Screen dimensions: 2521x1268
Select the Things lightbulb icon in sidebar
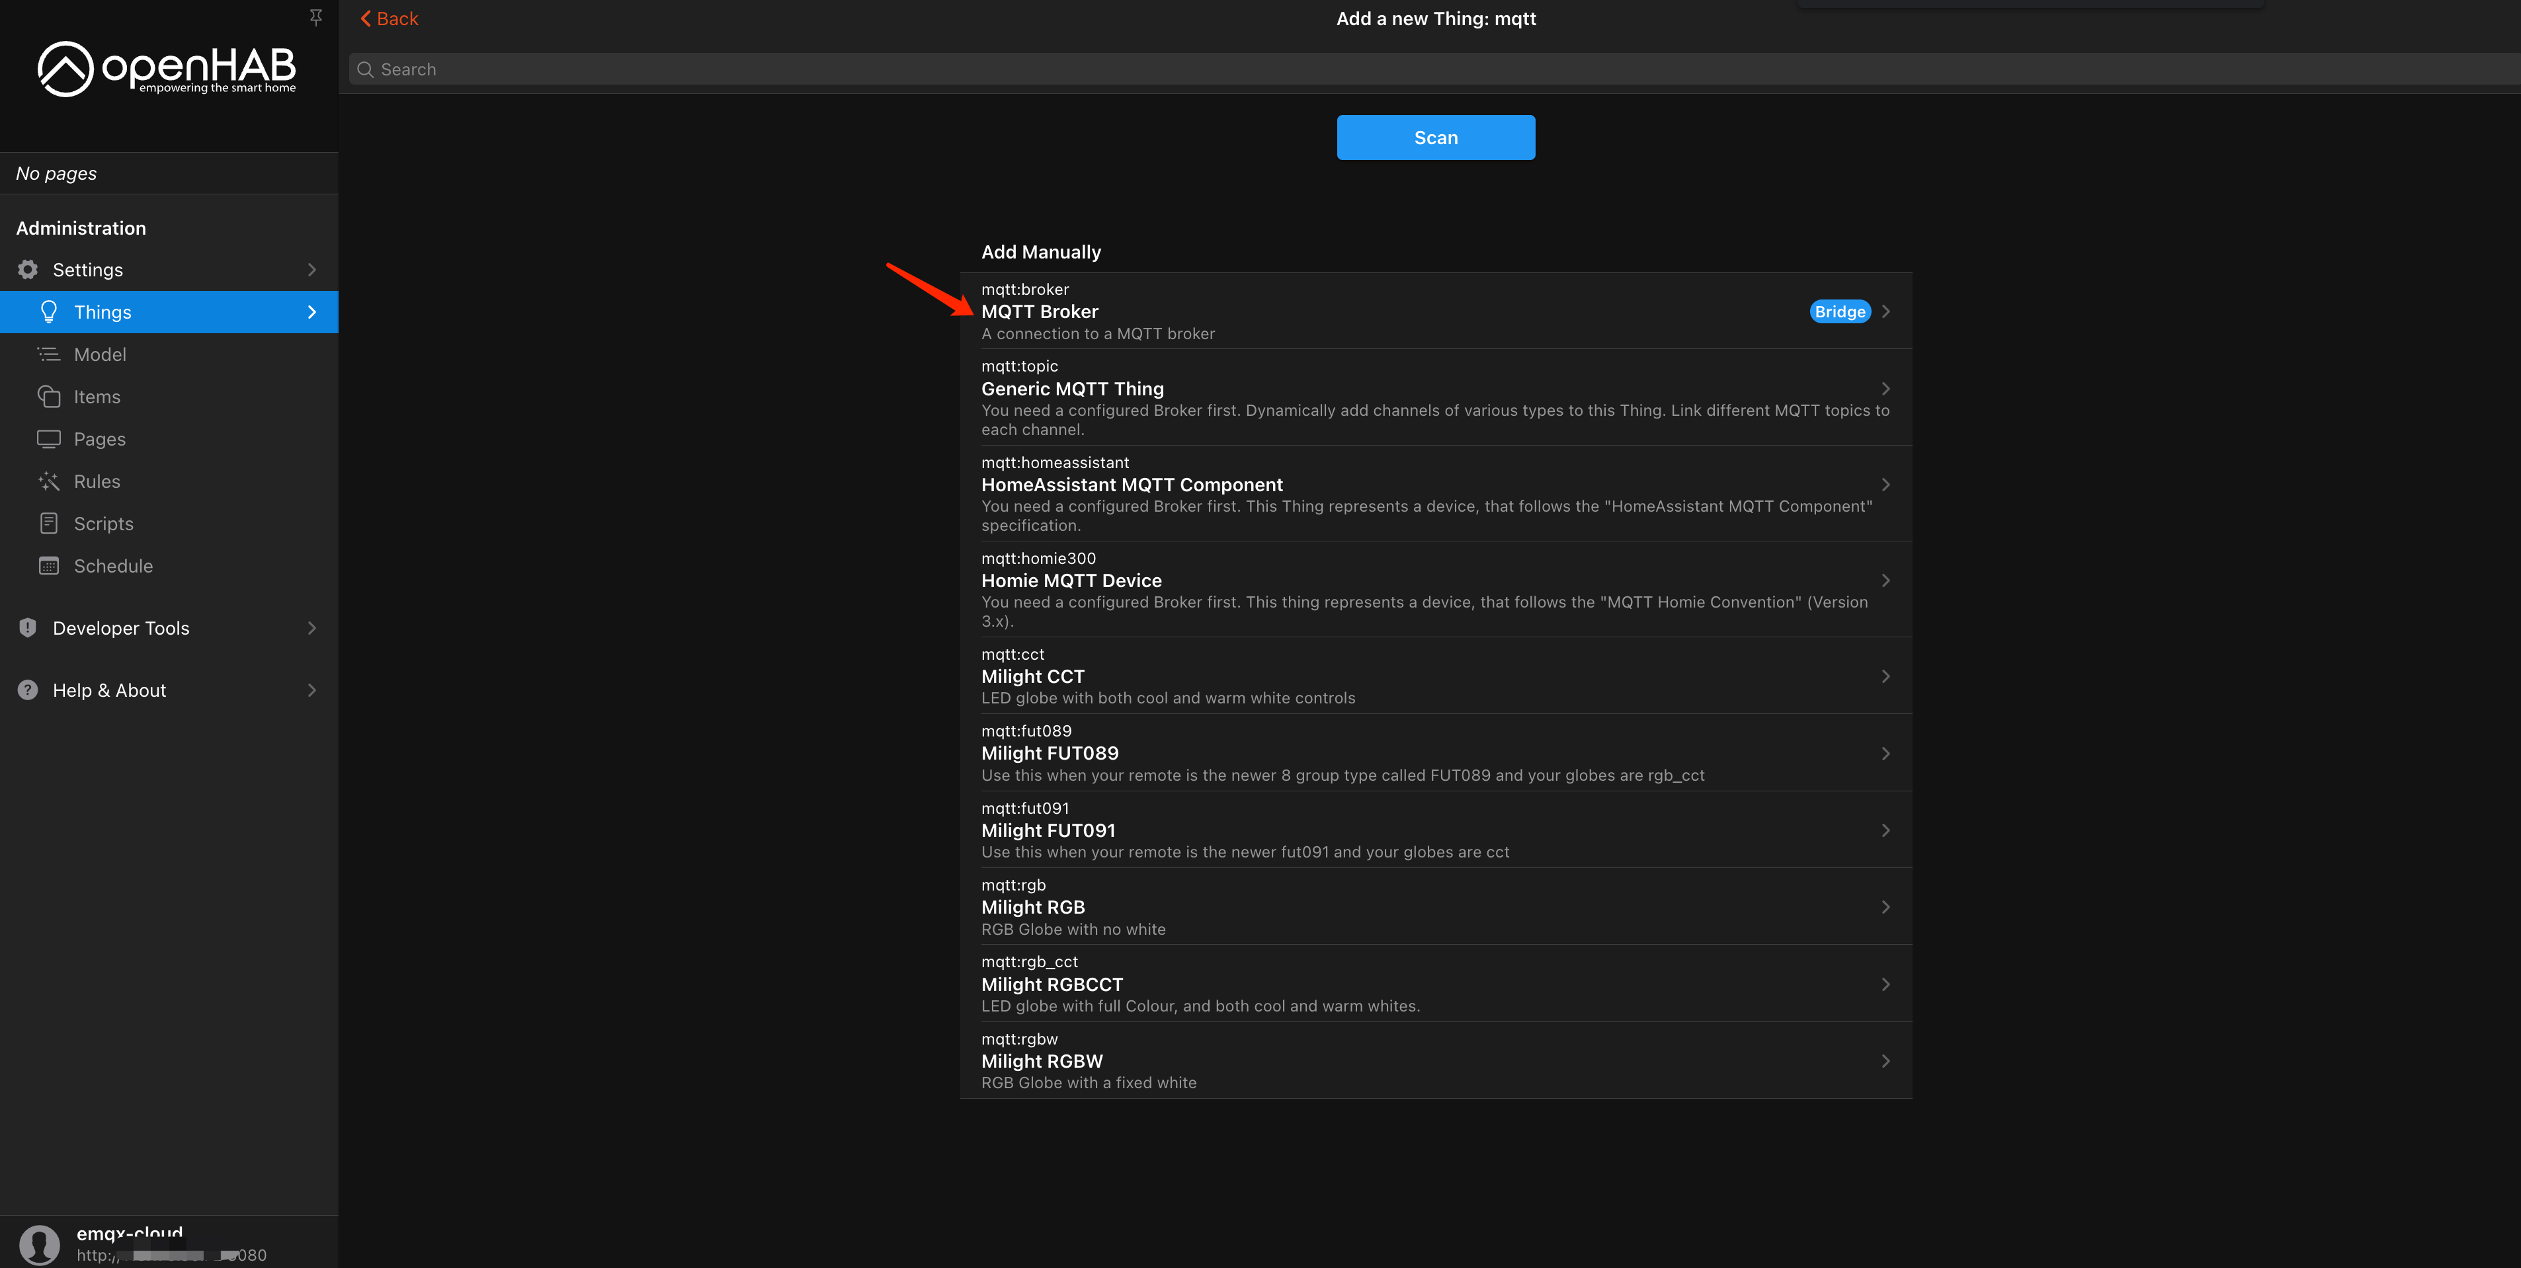[x=49, y=311]
